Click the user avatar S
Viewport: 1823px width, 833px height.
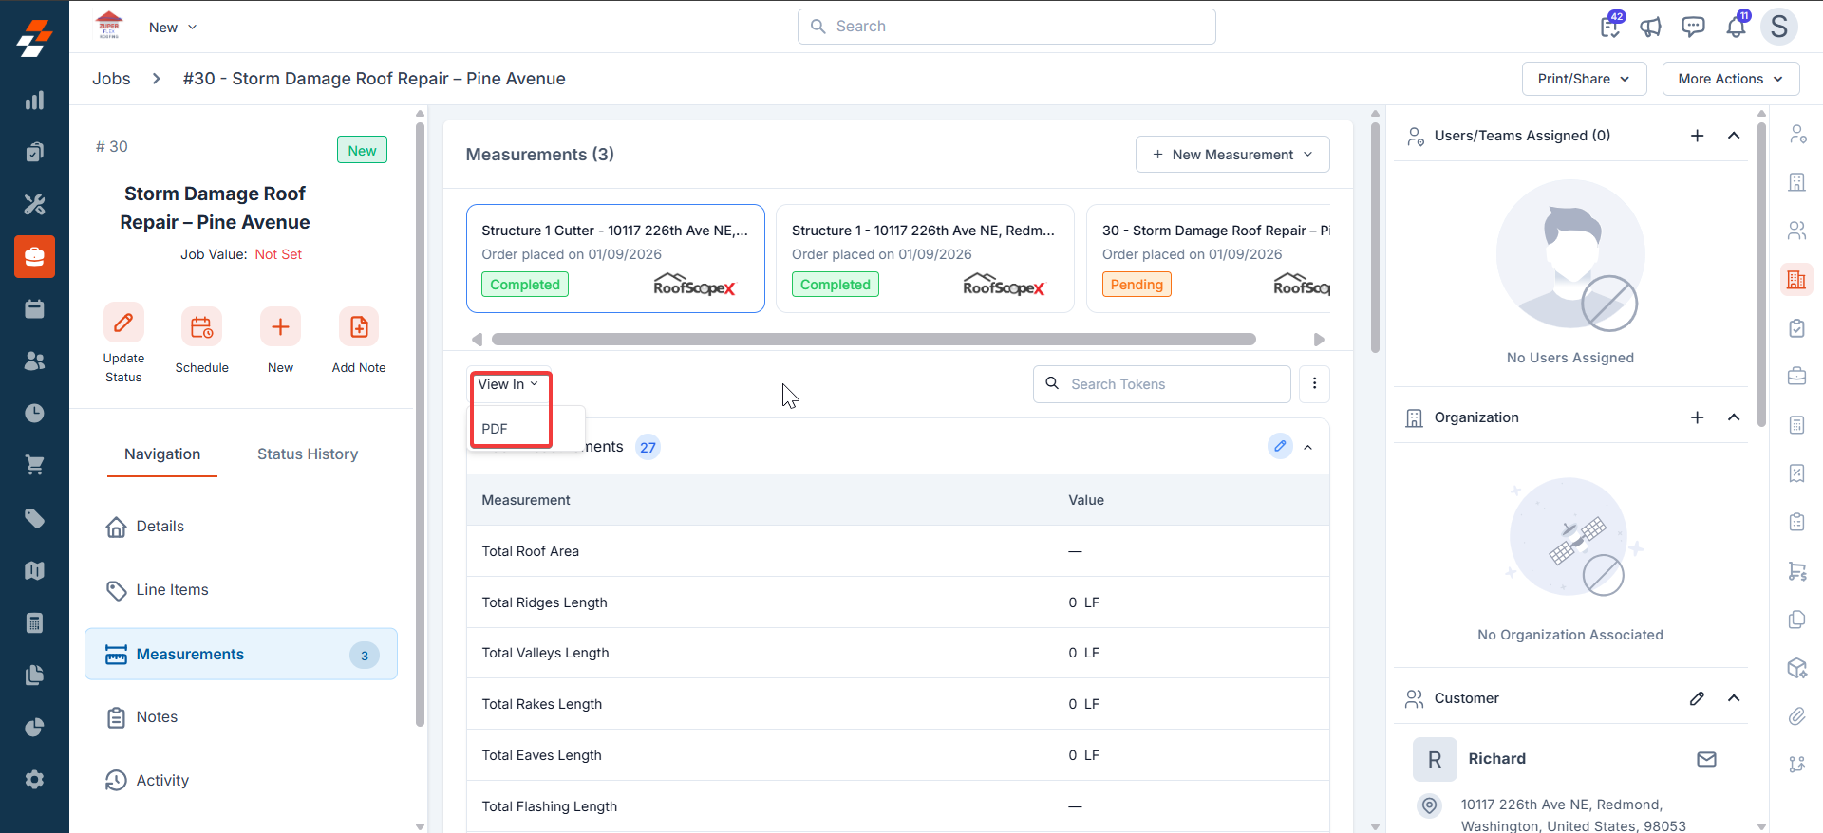tap(1779, 27)
